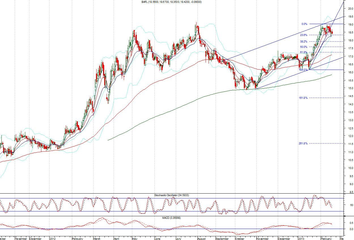Select the 8.5 label at the price axis bottom
The width and height of the screenshot is (354, 240).
point(351,192)
